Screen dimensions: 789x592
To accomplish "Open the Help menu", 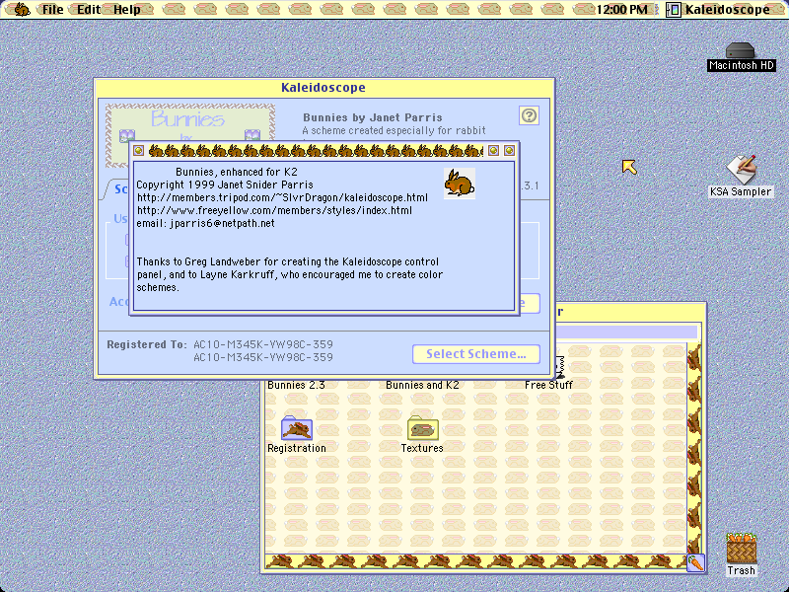I will 127,10.
